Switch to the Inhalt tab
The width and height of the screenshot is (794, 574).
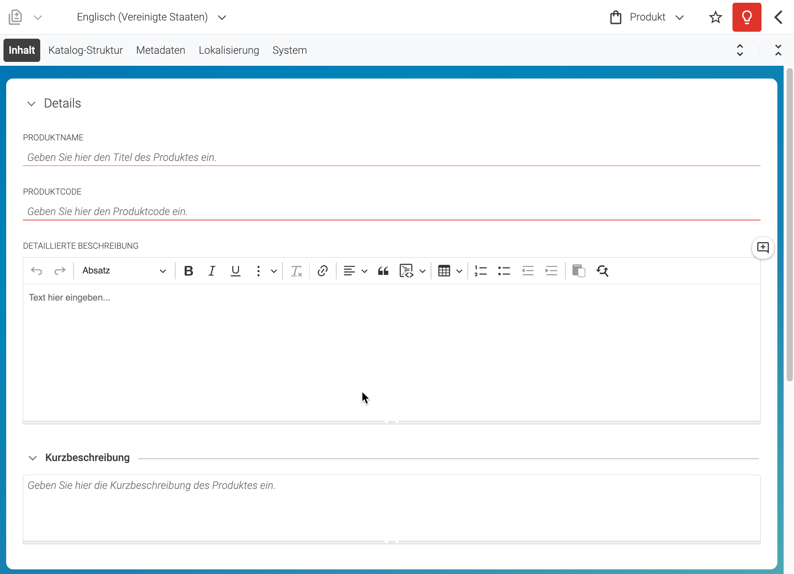pyautogui.click(x=22, y=50)
